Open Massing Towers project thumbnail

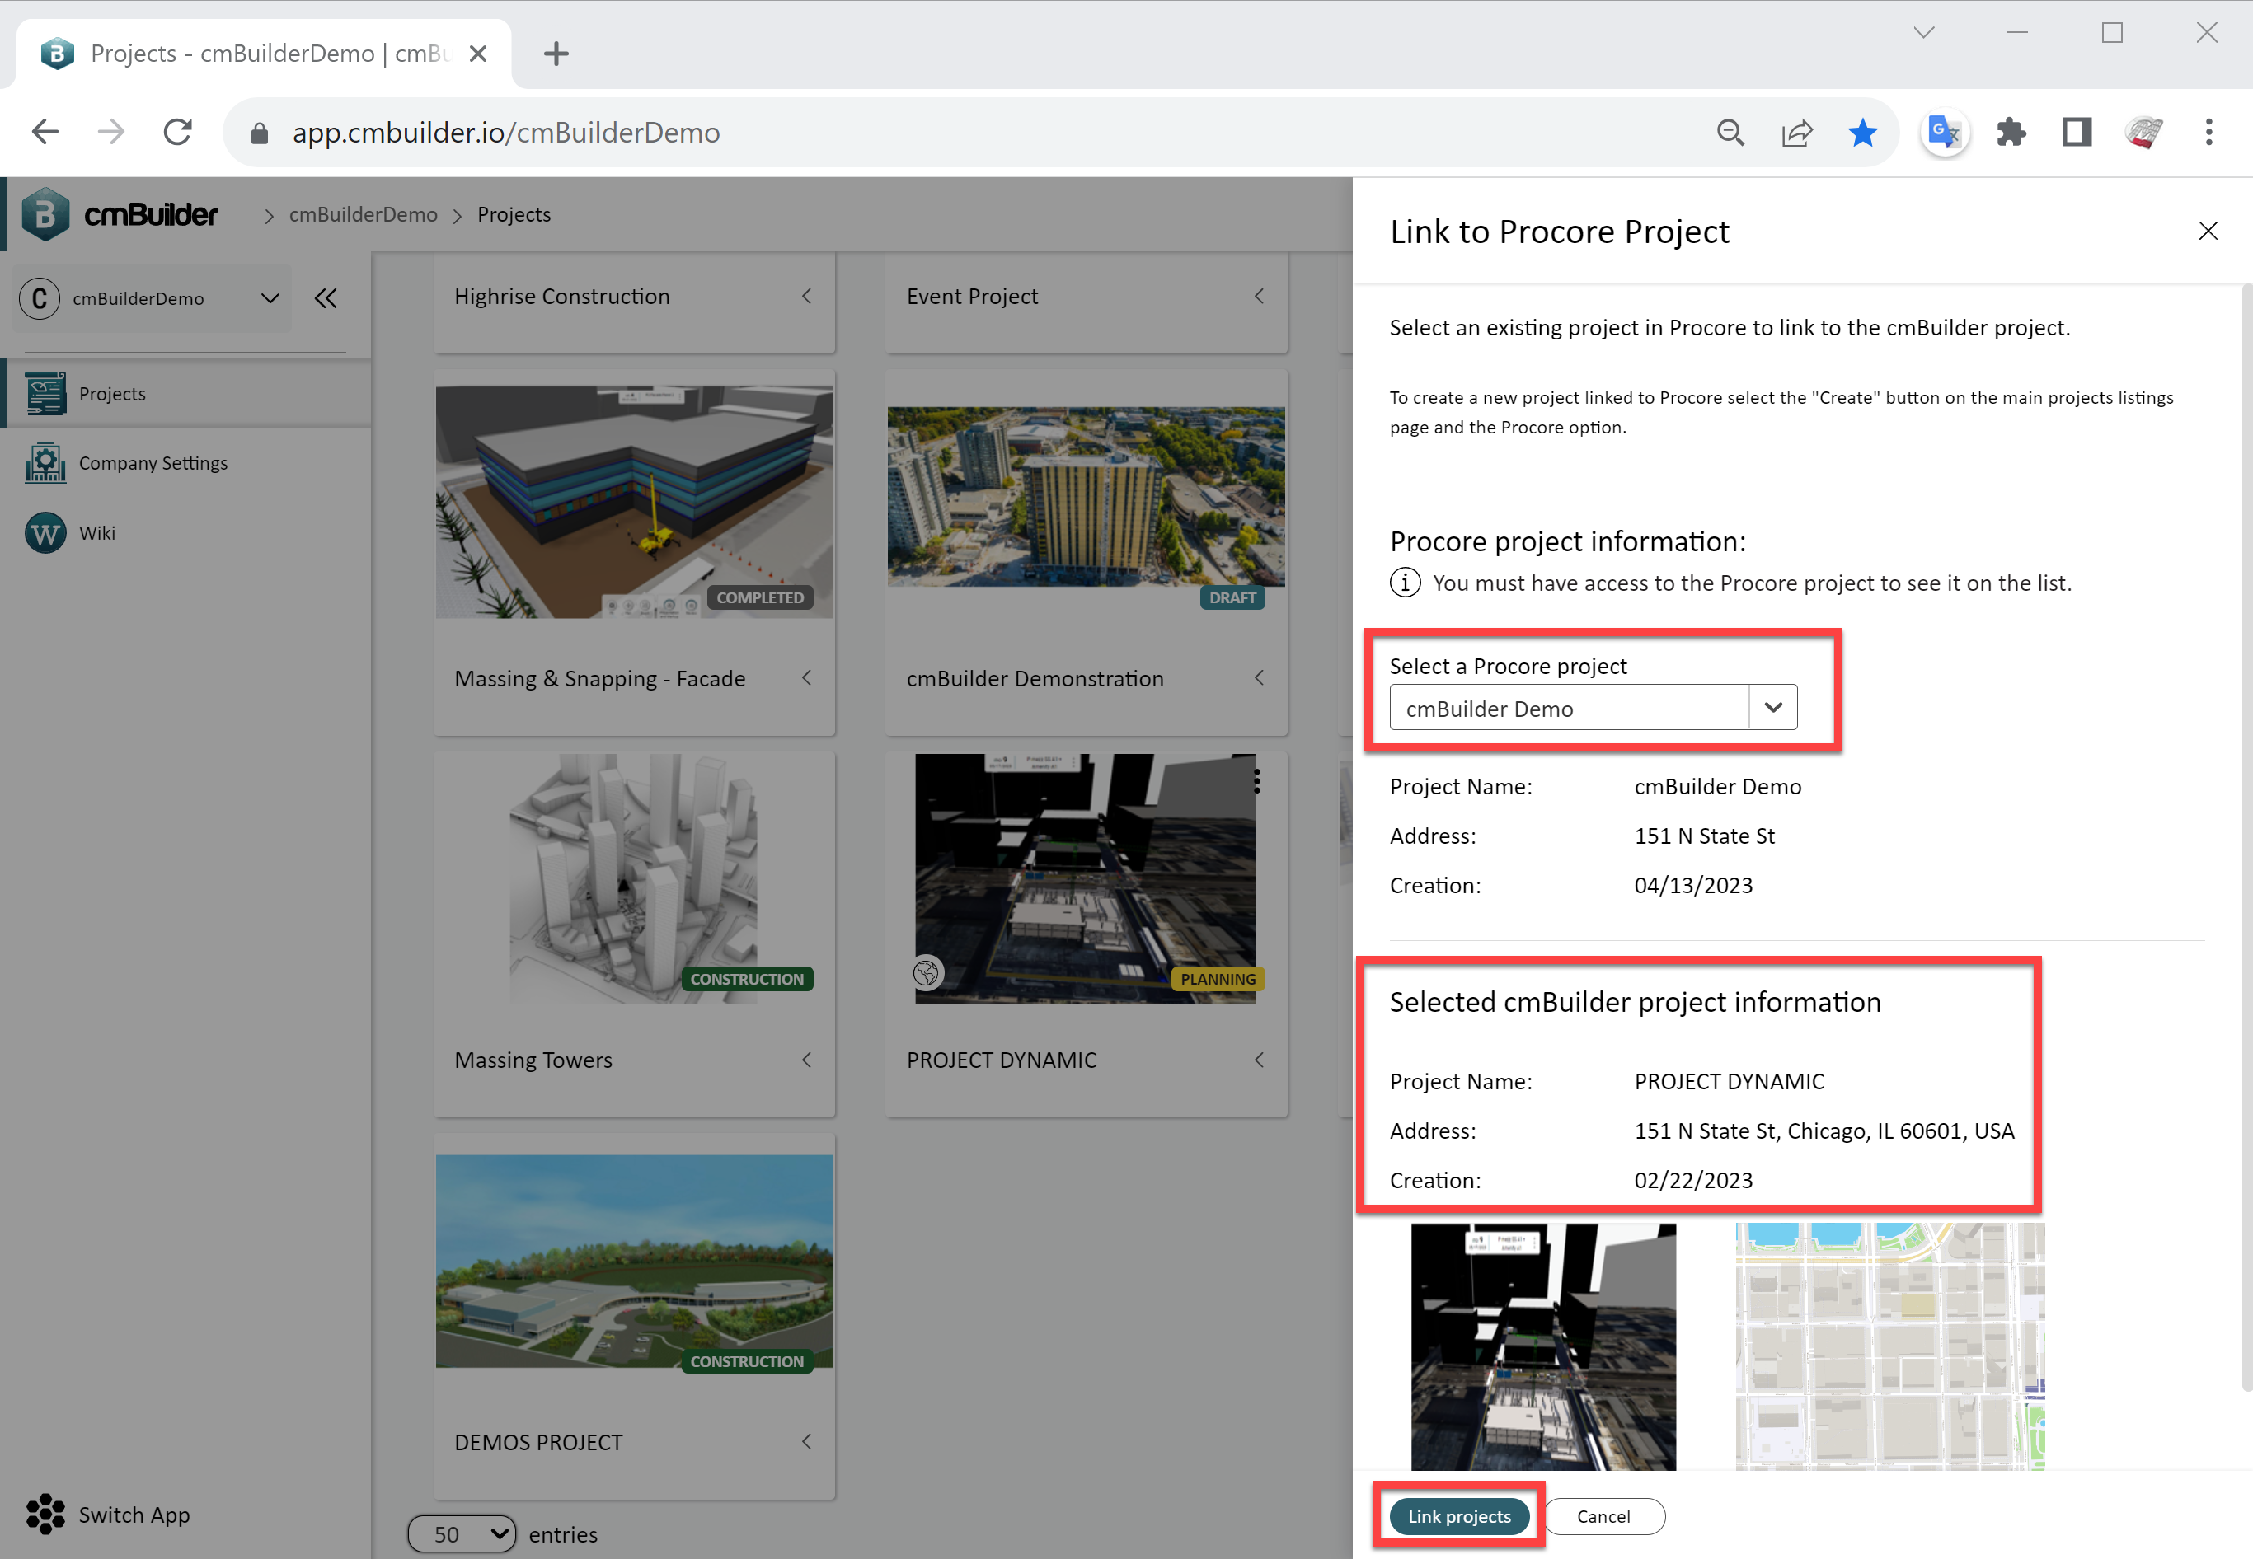[x=634, y=878]
